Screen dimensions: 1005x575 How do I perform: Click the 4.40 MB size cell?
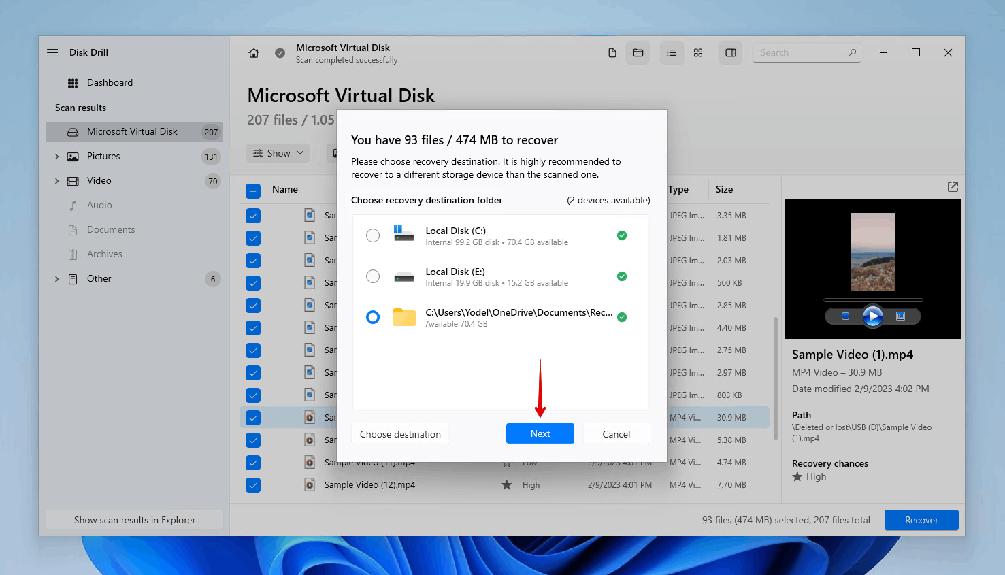(x=731, y=328)
